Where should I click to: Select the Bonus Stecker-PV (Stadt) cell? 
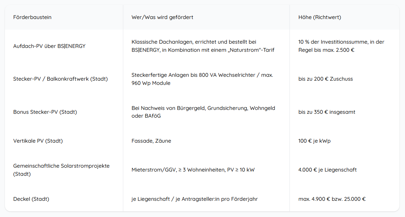(x=45, y=112)
